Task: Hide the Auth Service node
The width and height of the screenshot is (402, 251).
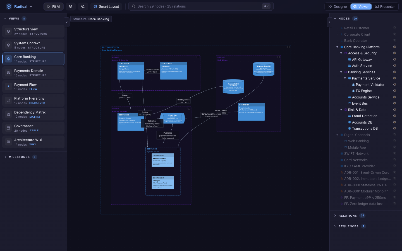Action: coord(394,66)
